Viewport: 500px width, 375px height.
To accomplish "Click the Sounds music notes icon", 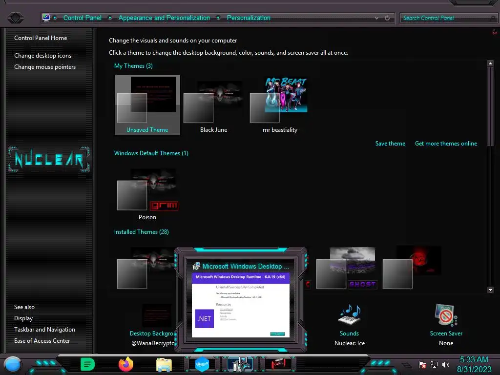I will [x=350, y=315].
